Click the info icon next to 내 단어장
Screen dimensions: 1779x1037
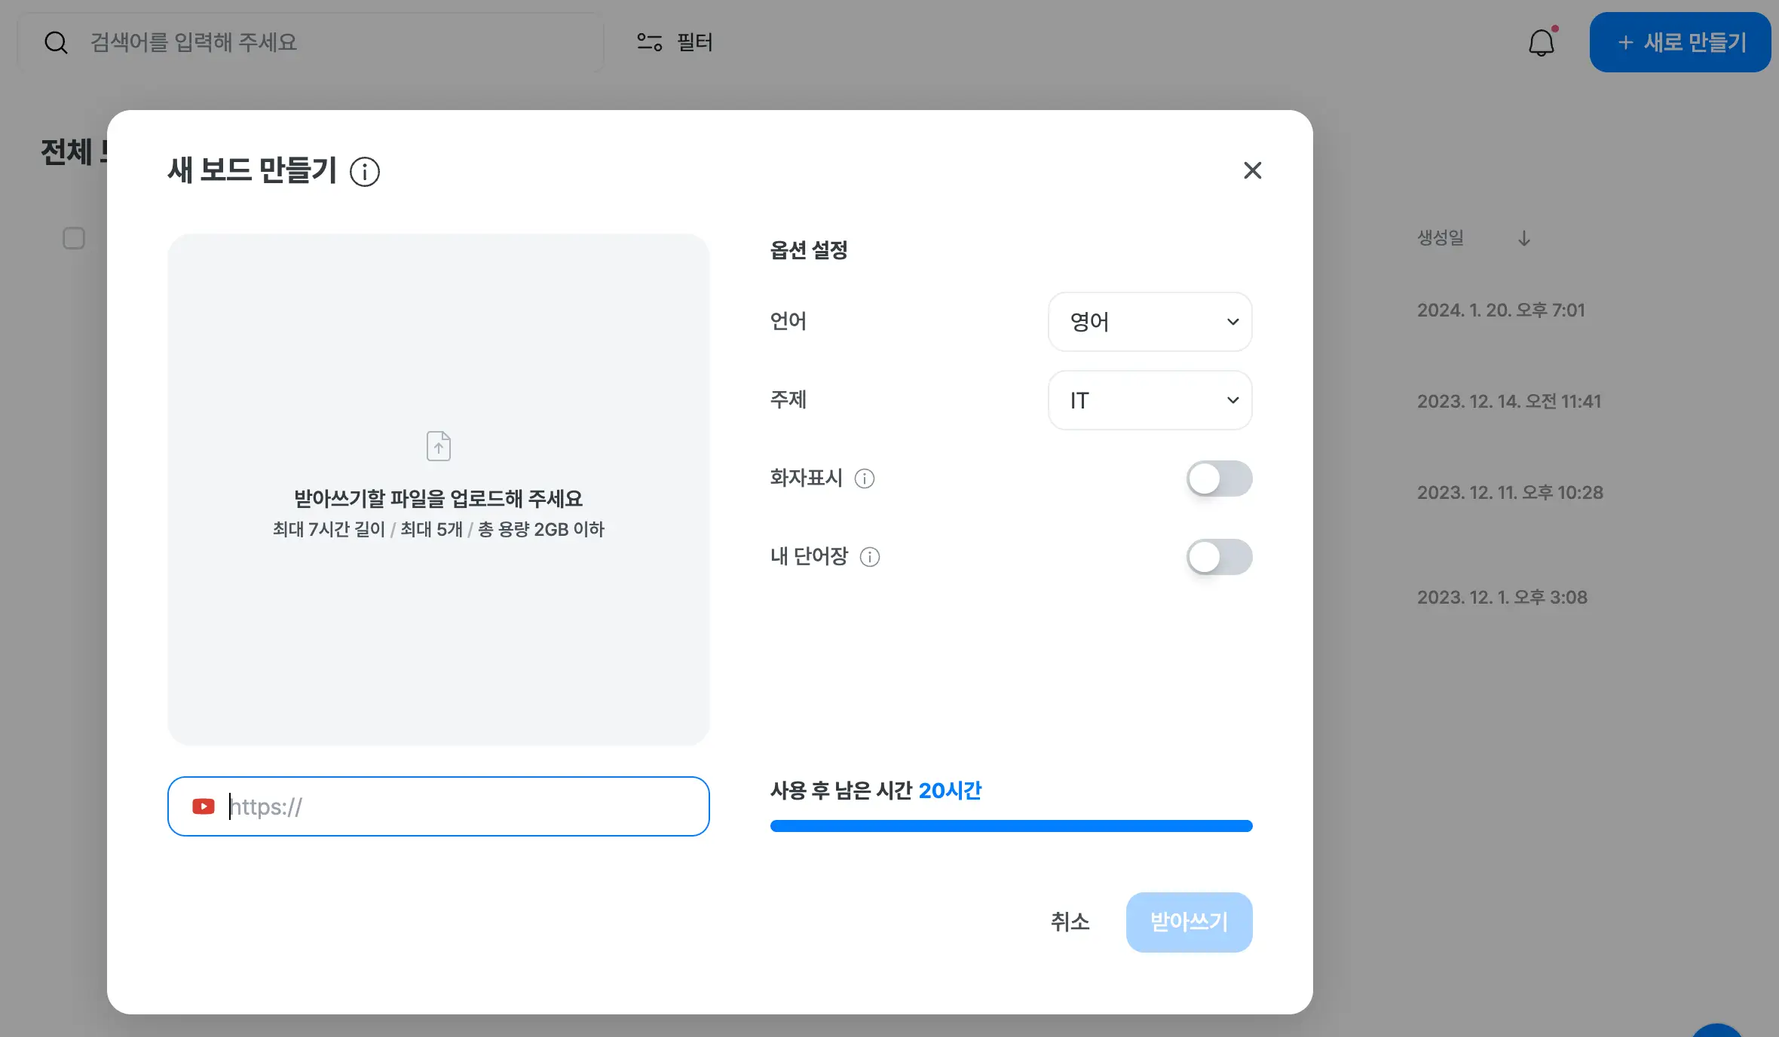pyautogui.click(x=870, y=557)
